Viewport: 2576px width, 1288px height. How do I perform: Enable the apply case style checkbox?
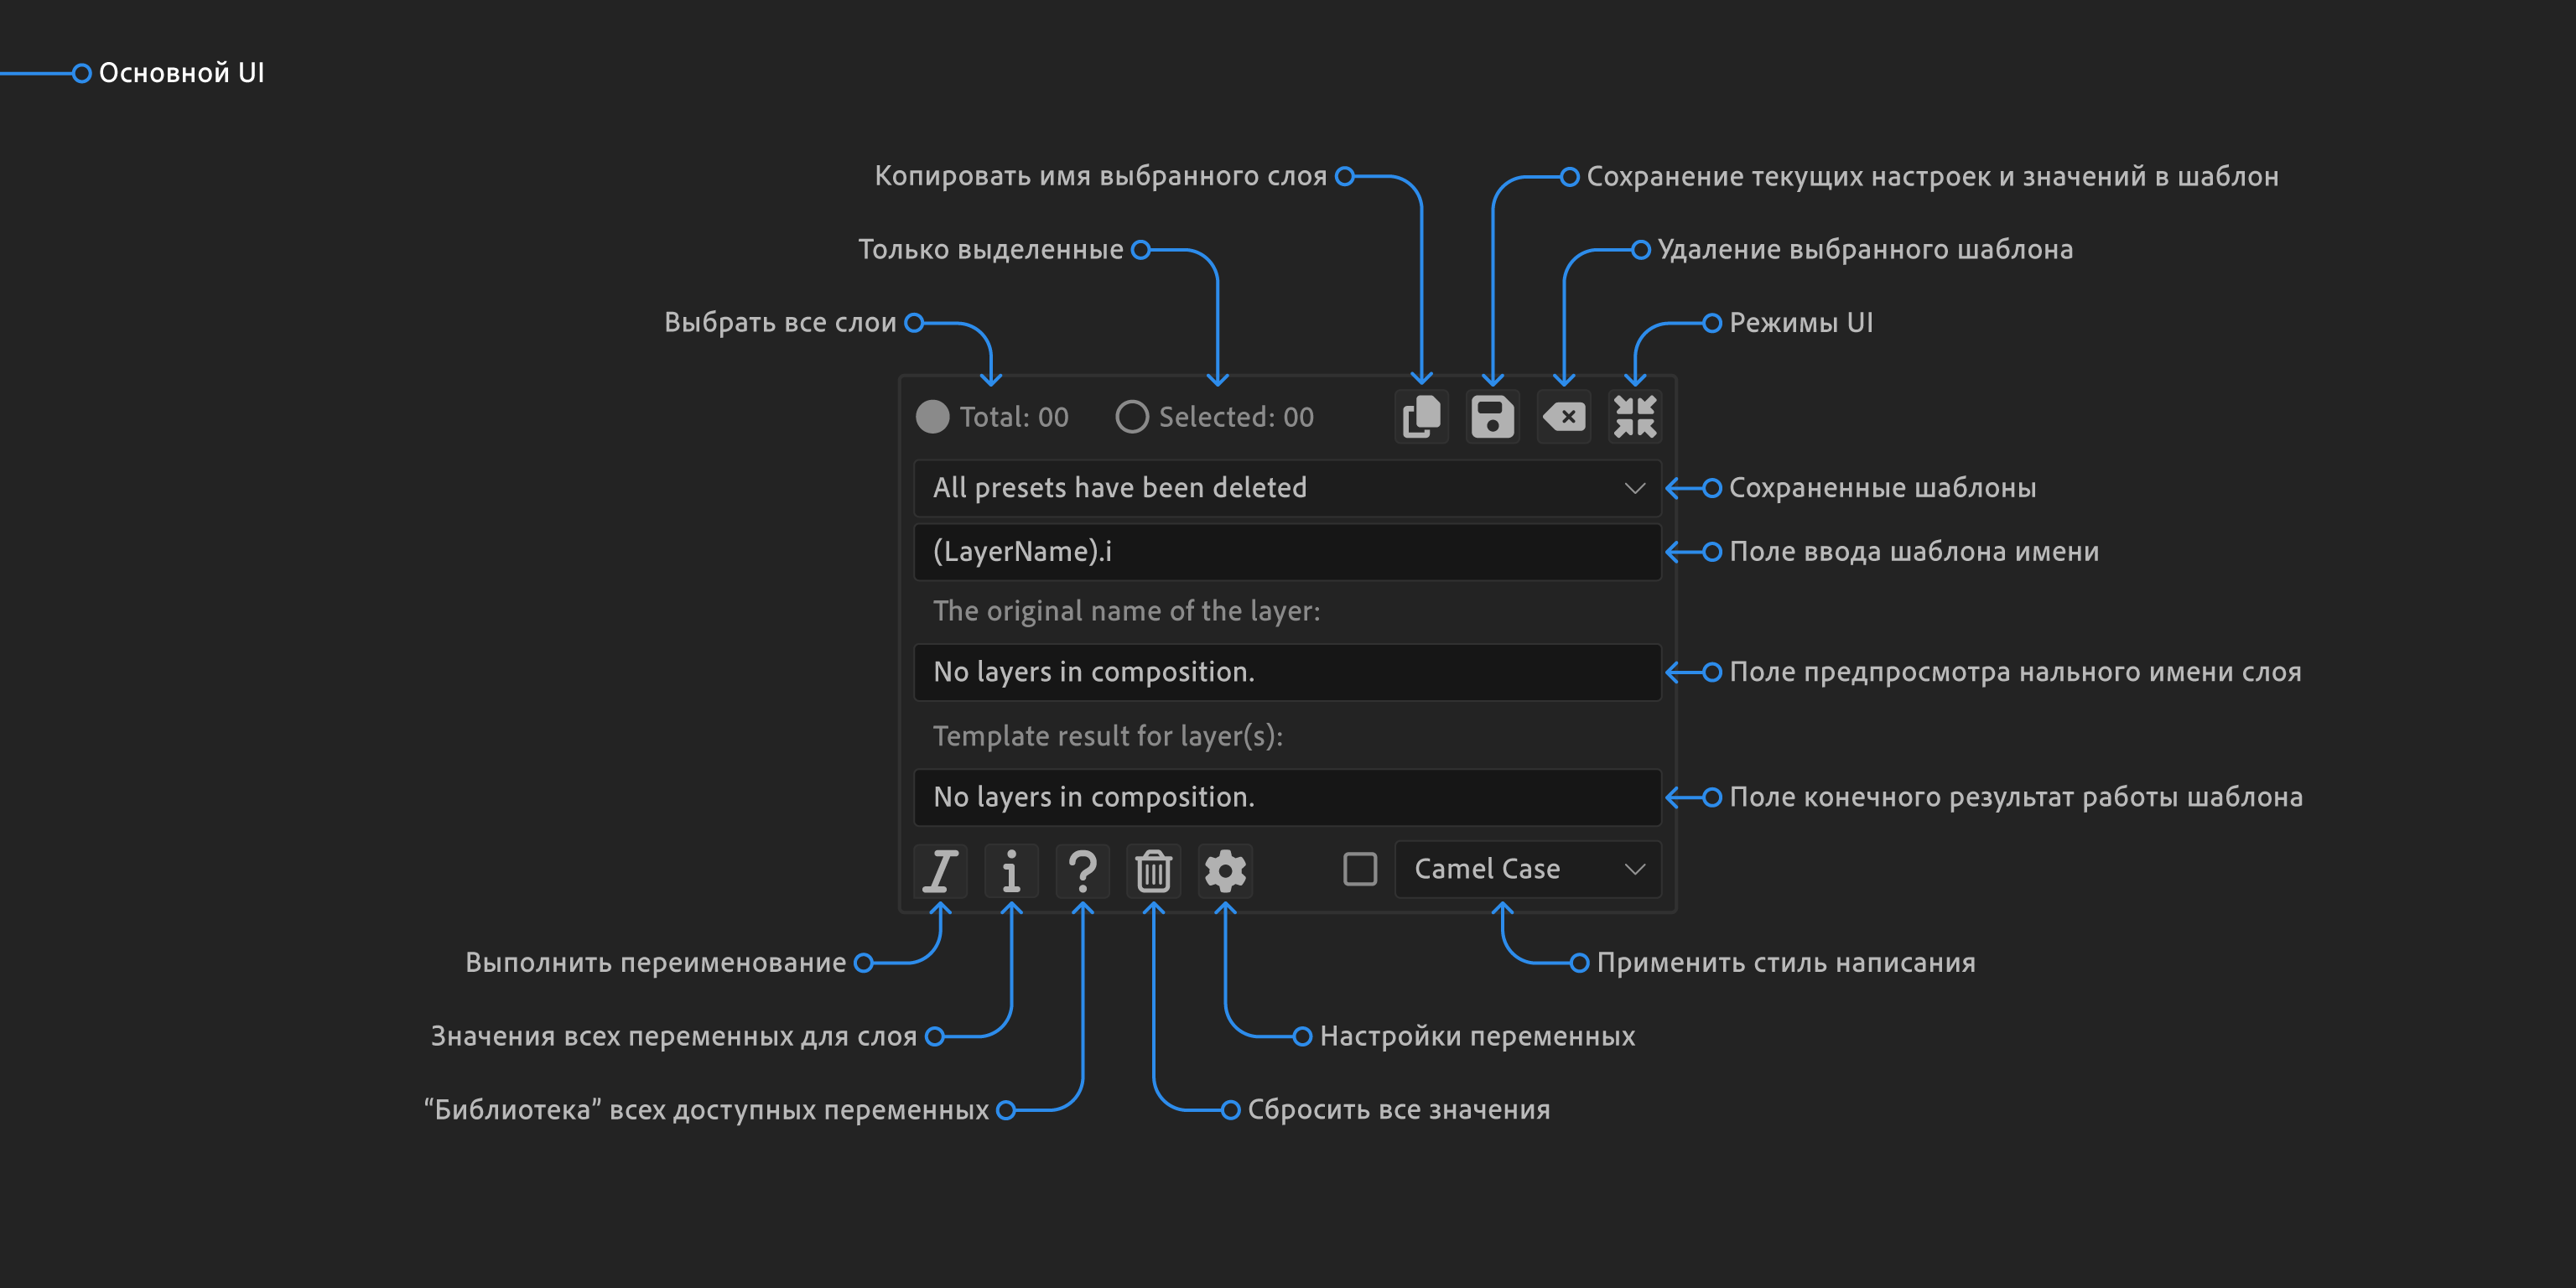click(x=1360, y=869)
